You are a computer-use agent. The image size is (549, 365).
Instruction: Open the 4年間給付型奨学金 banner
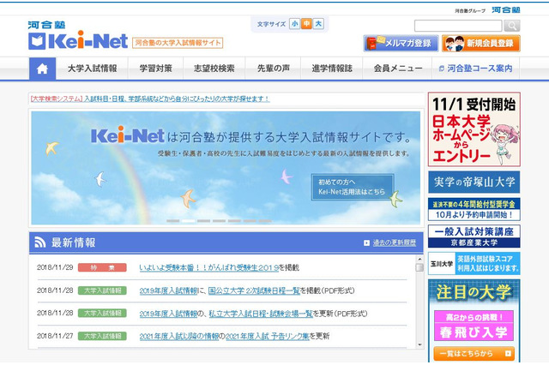click(x=474, y=209)
